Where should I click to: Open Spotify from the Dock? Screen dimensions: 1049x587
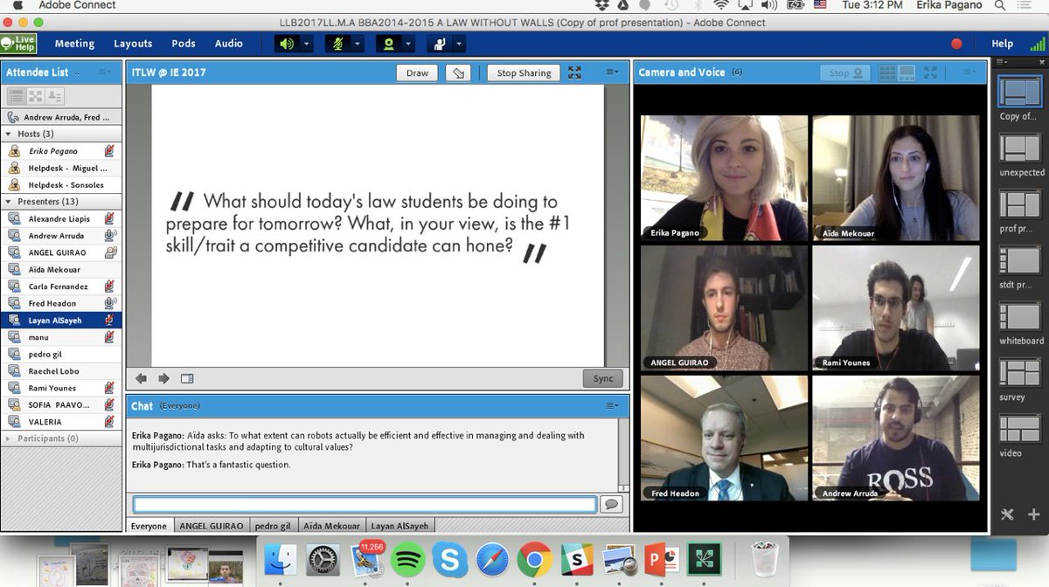coord(407,560)
